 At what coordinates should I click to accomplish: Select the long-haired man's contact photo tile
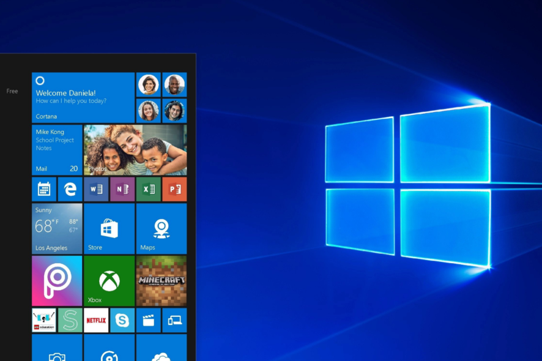174,111
